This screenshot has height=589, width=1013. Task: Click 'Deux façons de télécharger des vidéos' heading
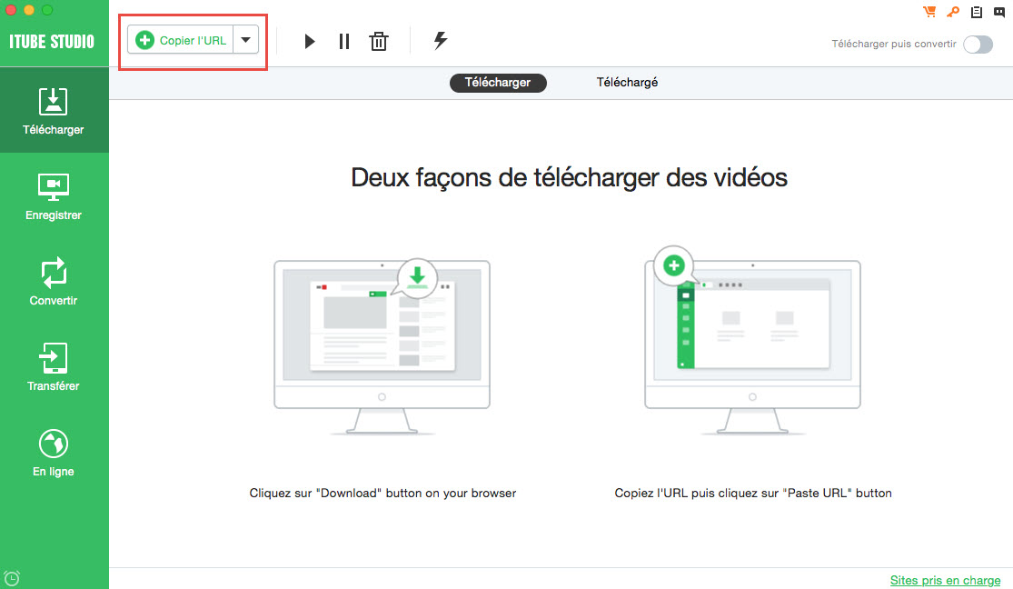[569, 177]
